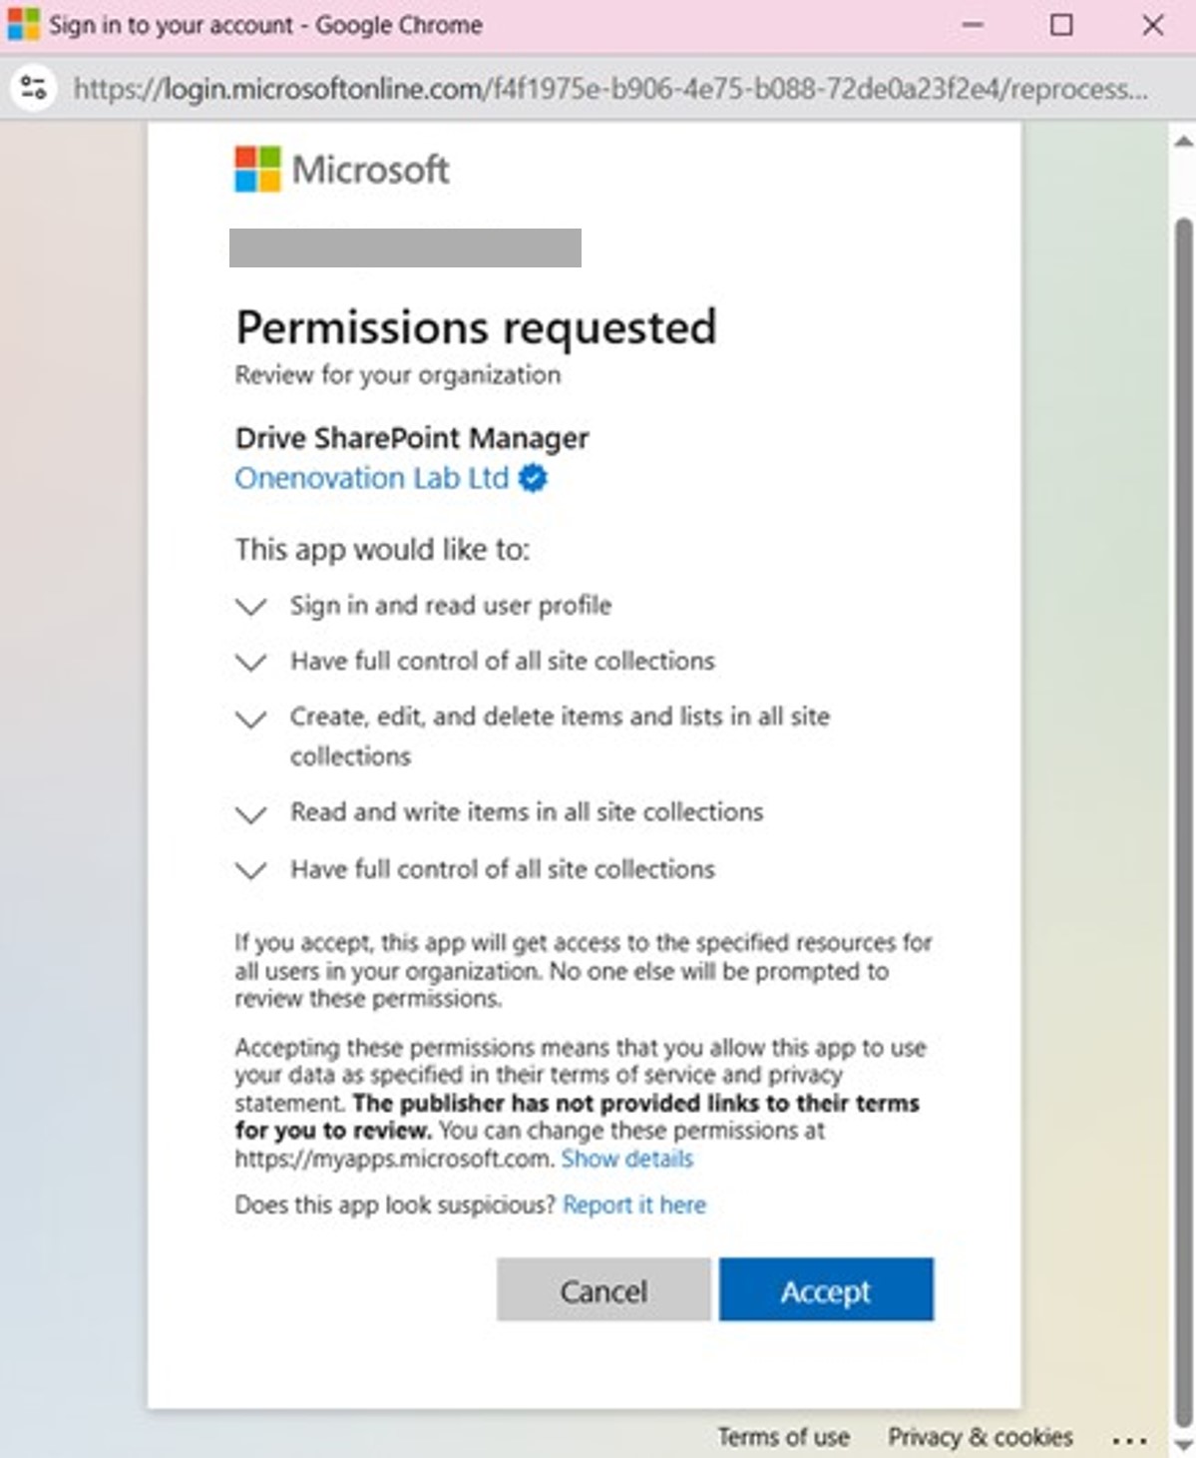Expand "Create, edit, and delete items" chevron
Viewport: 1196px width, 1458px height.
point(250,719)
